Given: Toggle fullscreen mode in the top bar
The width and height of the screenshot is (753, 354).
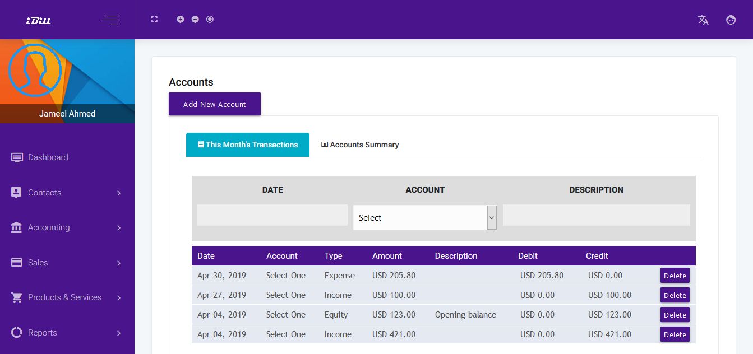Looking at the screenshot, I should [x=154, y=19].
